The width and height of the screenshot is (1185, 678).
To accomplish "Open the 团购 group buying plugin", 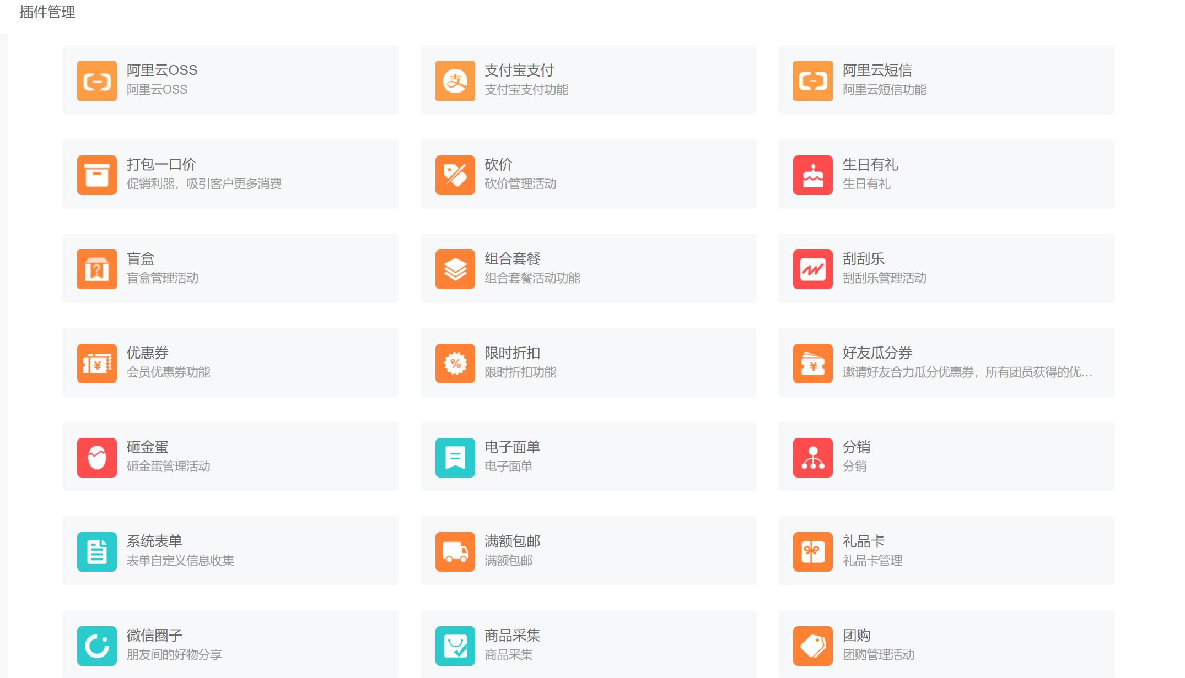I will (x=947, y=645).
